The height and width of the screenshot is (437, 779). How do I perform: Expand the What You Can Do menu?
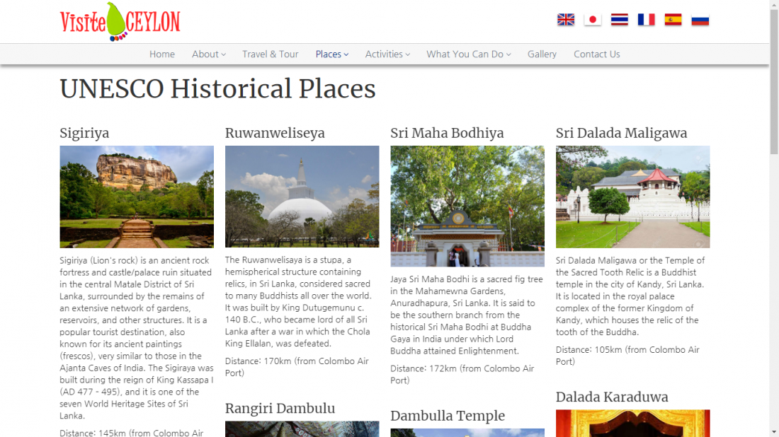(x=469, y=54)
